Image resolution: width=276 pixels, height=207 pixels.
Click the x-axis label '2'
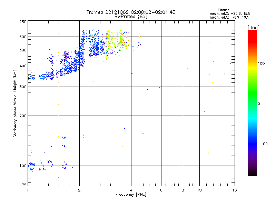(79, 190)
